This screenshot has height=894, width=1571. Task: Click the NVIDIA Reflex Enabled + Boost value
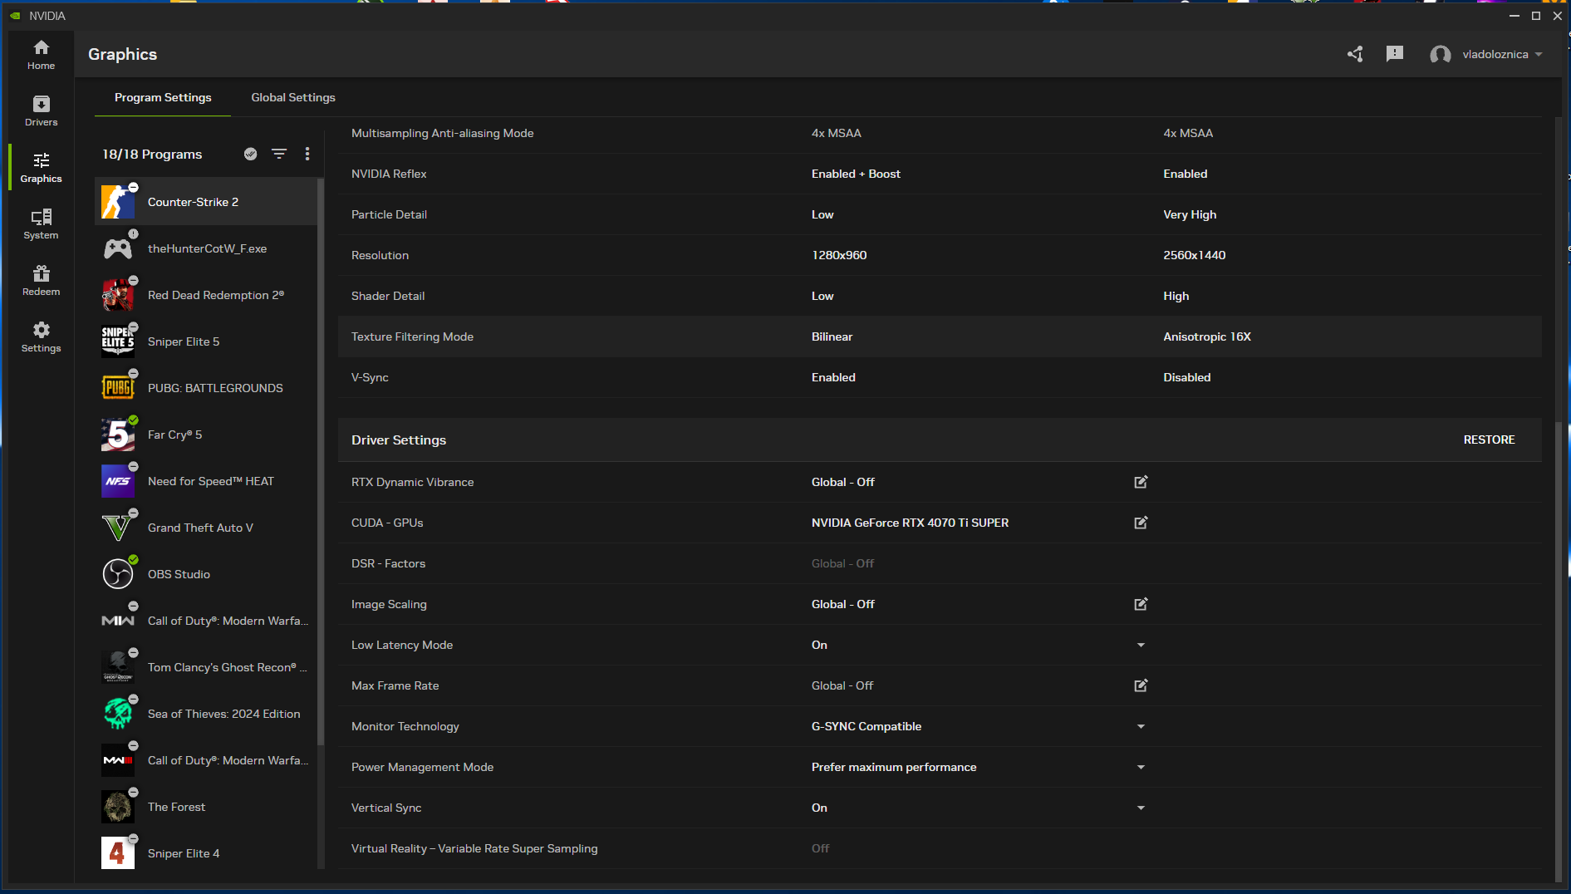tap(856, 174)
